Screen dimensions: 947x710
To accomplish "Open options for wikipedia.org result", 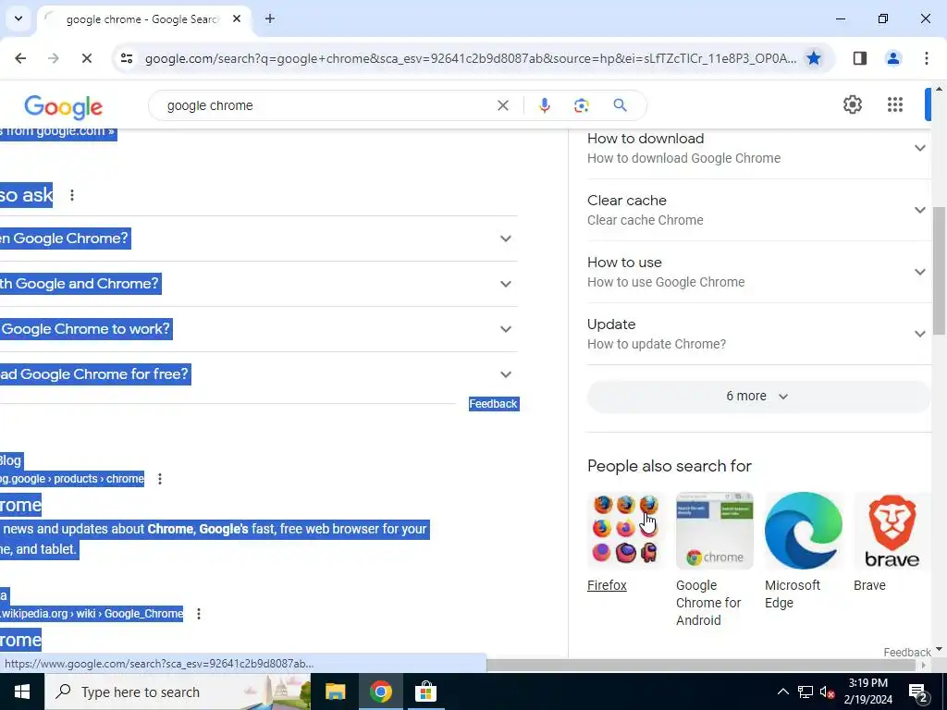I will click(199, 614).
